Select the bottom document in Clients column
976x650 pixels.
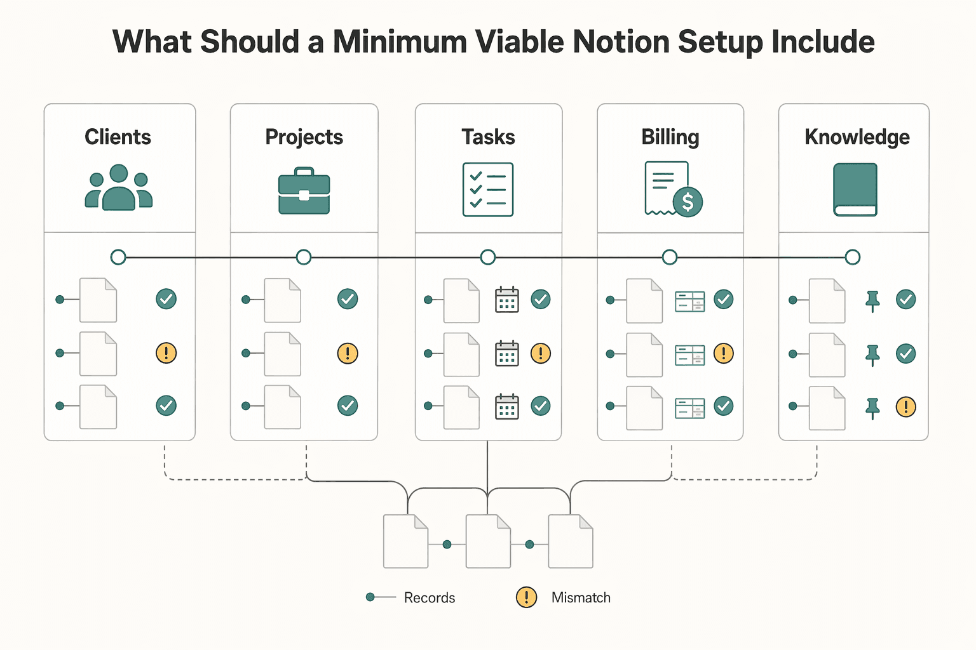click(x=98, y=407)
